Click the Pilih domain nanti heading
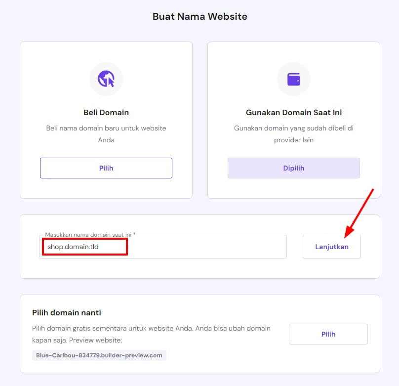This screenshot has height=386, width=399. pos(67,312)
